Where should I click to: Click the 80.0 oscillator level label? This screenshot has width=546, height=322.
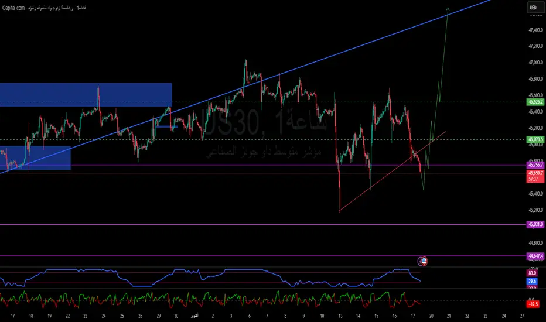point(532,273)
